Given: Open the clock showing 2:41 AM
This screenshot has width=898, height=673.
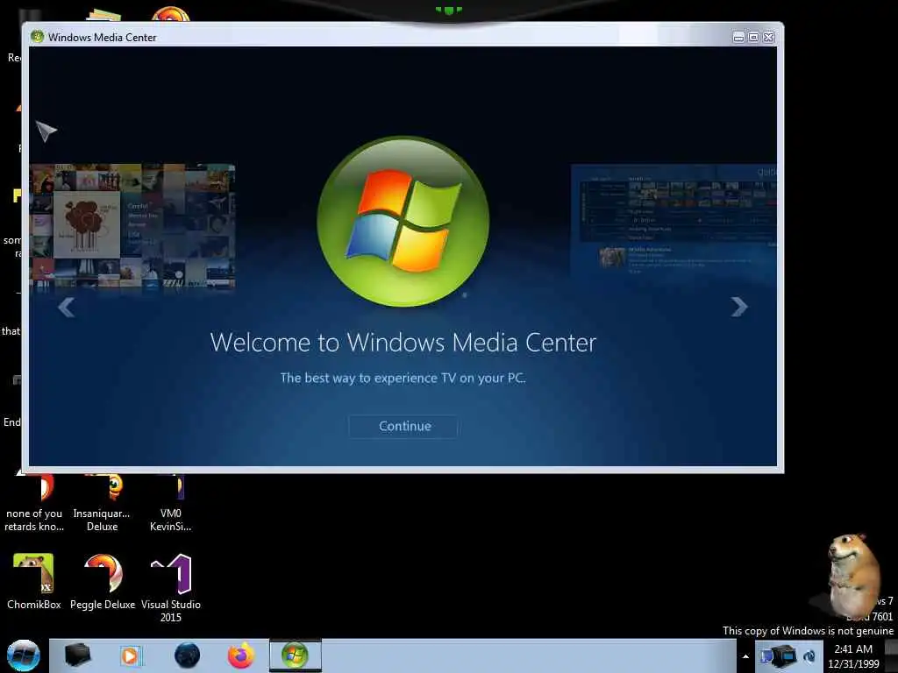Looking at the screenshot, I should coord(853,656).
